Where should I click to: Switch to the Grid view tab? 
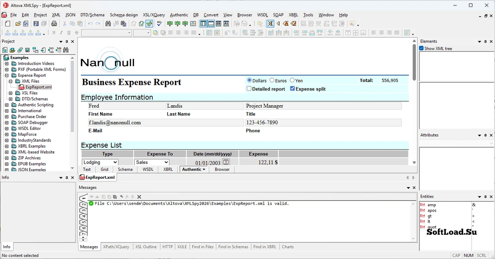(x=104, y=170)
